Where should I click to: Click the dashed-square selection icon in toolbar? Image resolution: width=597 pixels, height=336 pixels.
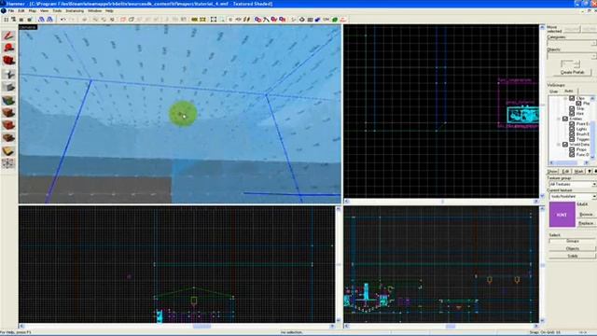pos(214,20)
